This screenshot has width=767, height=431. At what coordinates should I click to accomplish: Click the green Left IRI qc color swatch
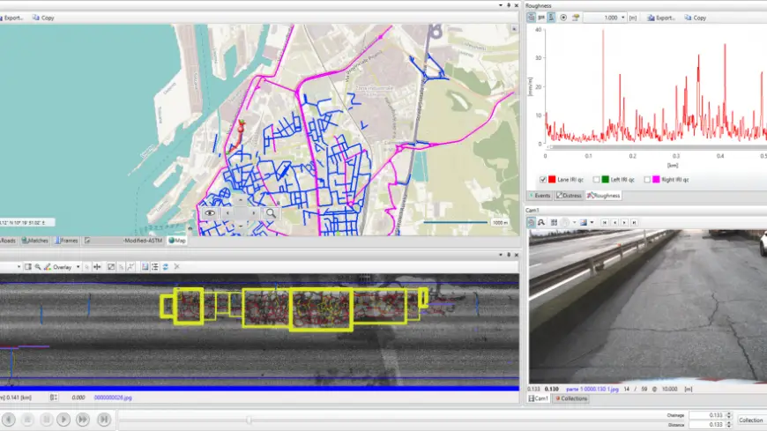pyautogui.click(x=605, y=180)
